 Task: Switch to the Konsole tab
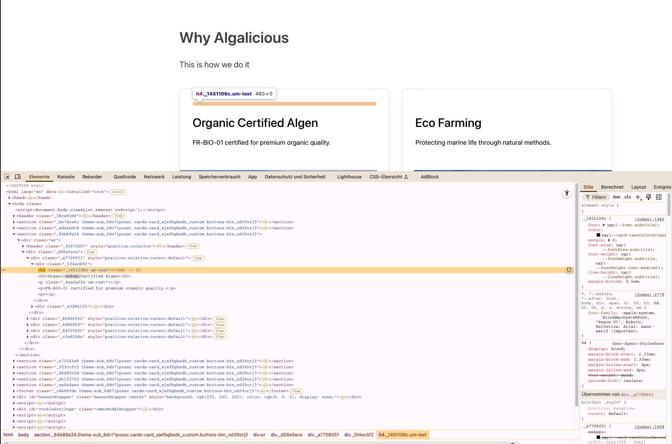(x=66, y=177)
